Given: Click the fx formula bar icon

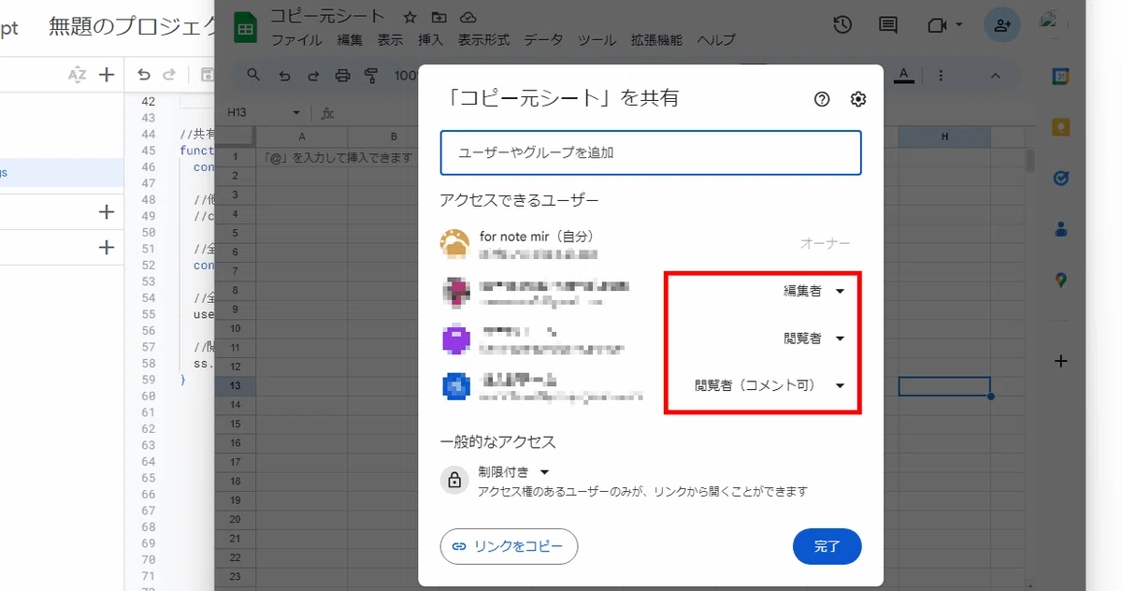Looking at the screenshot, I should (x=327, y=113).
